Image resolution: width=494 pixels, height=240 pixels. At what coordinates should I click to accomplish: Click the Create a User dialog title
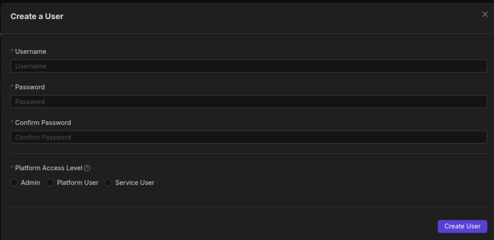click(37, 16)
